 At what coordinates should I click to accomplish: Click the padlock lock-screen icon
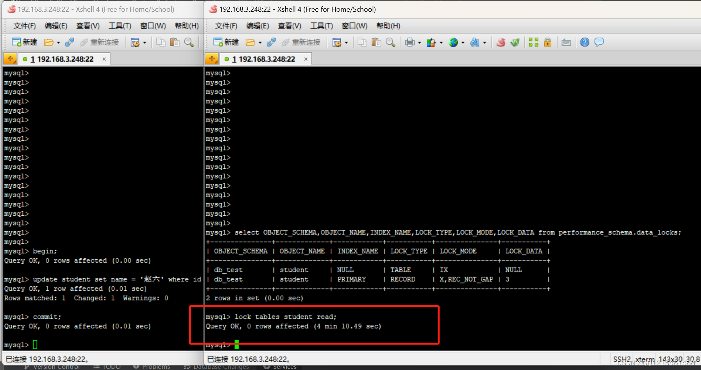547,42
